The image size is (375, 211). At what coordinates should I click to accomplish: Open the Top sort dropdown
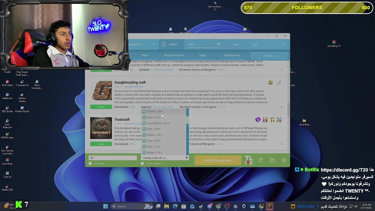[268, 45]
